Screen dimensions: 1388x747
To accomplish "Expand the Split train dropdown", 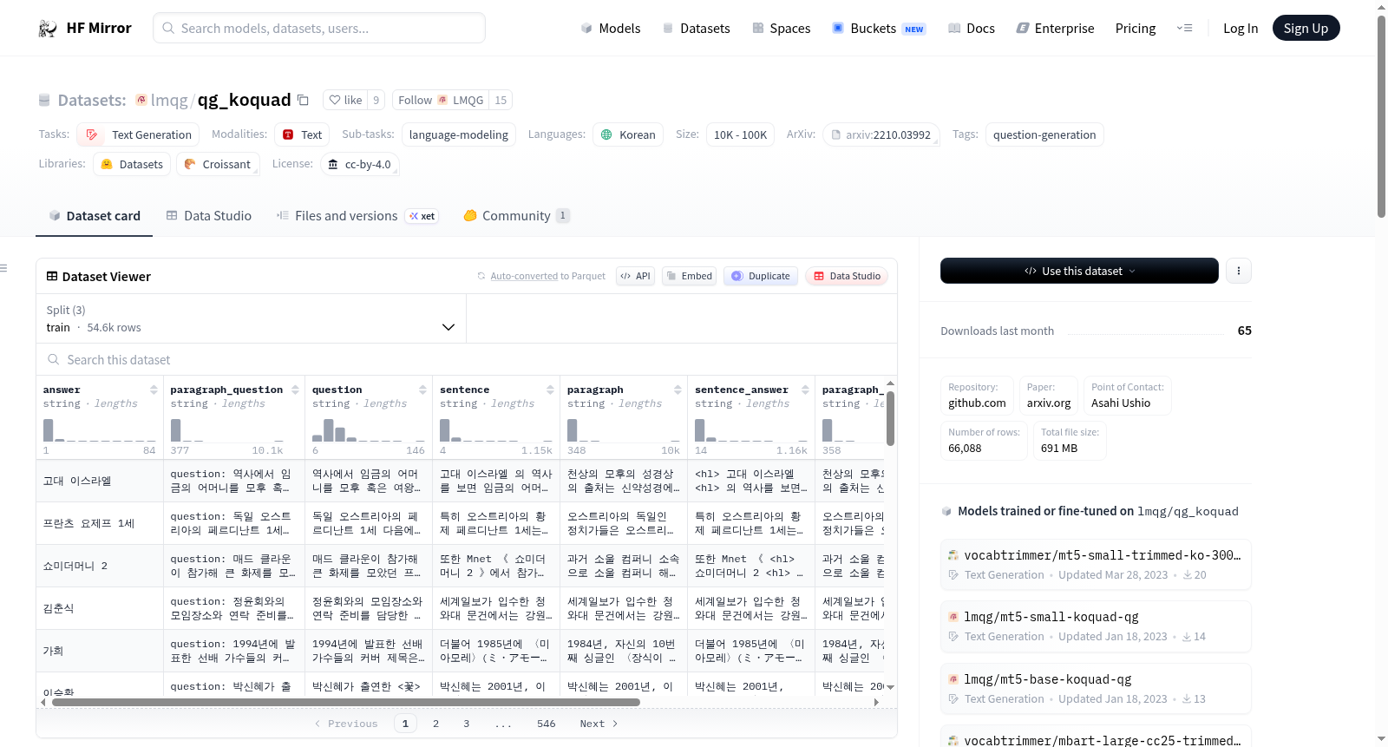I will (251, 318).
